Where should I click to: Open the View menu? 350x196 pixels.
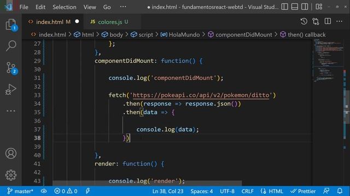coord(90,7)
